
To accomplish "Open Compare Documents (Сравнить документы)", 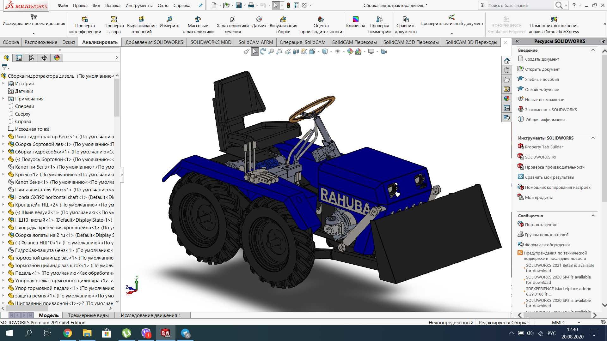I will pos(406,25).
